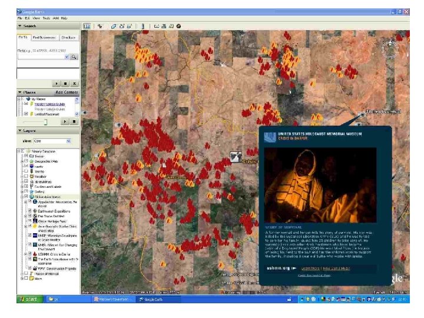The image size is (424, 318).
Task: Open the Tools menu
Action: 47,18
